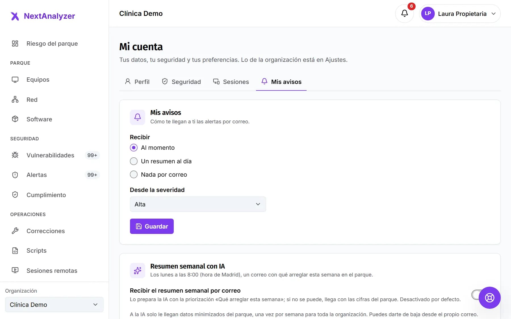
Task: Open the Organización Clínica Demo selector
Action: pos(54,305)
